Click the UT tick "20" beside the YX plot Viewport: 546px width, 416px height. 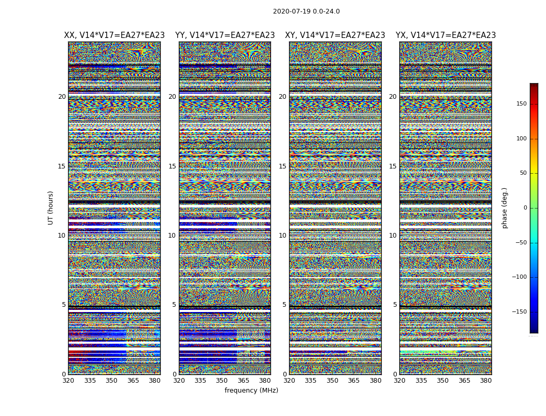(393, 97)
